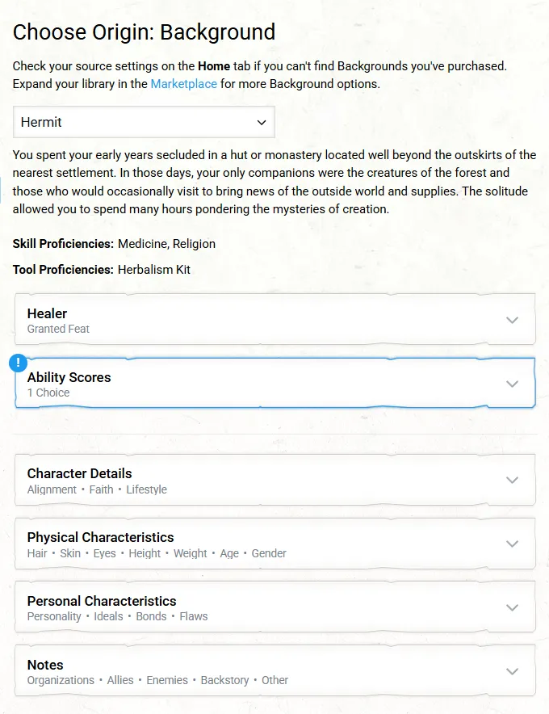Open the Physical Characteristics heading

[100, 537]
